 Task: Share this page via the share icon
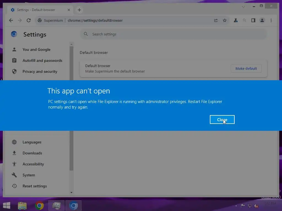coord(216,20)
